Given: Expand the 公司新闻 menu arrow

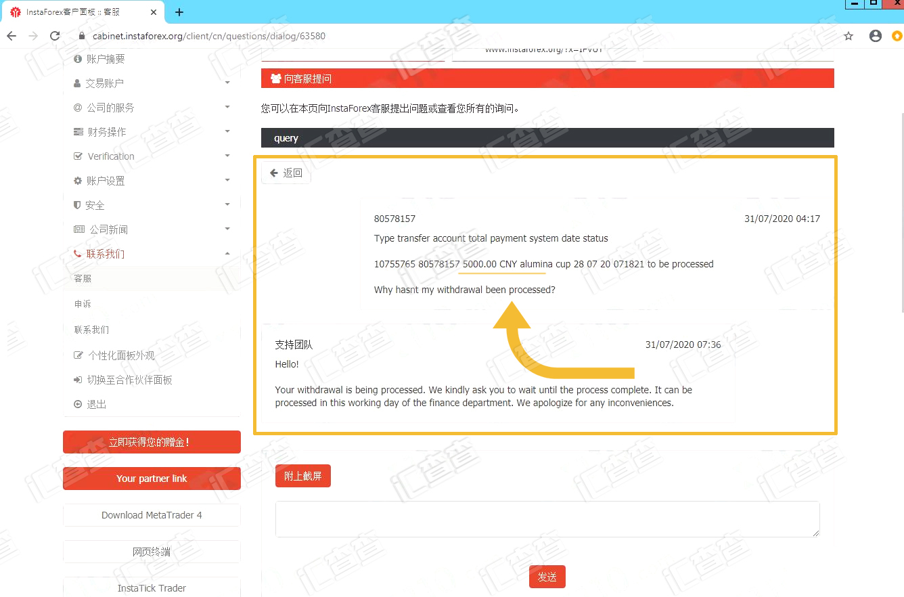Looking at the screenshot, I should click(x=227, y=229).
